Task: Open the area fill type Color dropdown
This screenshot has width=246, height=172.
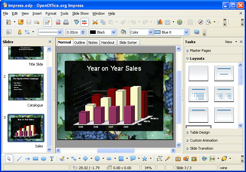Action: coord(151,32)
